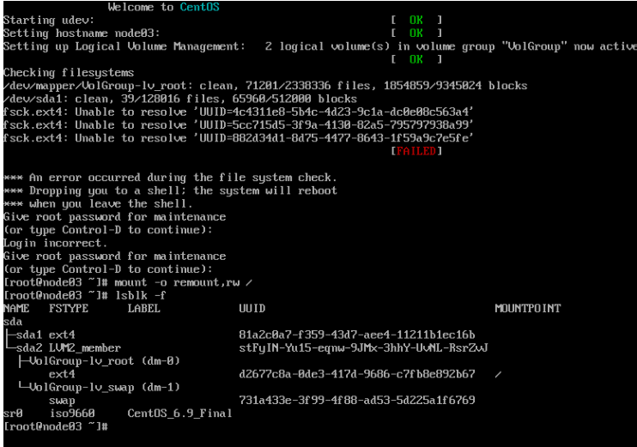Click the CentOS word in welcome banner
Viewport: 637px width, 447px height.
[x=200, y=7]
